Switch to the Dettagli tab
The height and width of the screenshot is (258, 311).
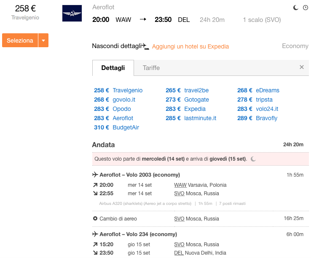click(113, 68)
